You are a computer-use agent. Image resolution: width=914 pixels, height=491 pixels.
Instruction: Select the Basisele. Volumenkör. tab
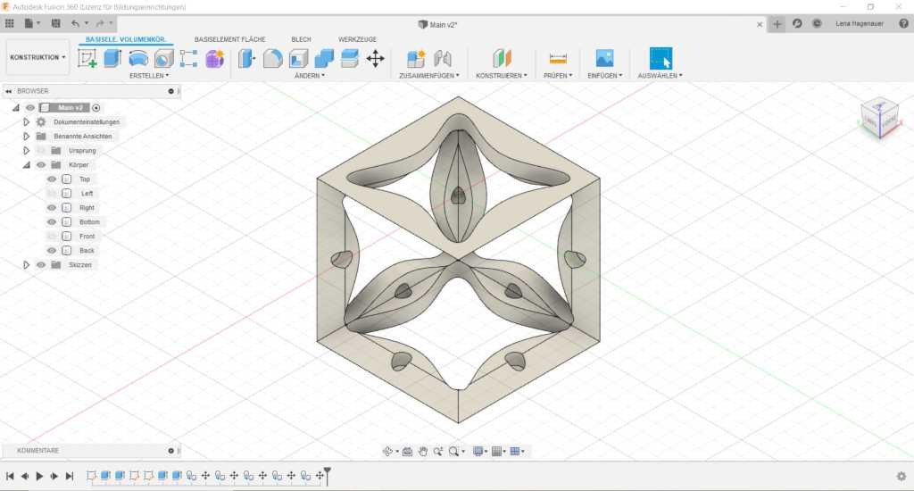click(126, 39)
